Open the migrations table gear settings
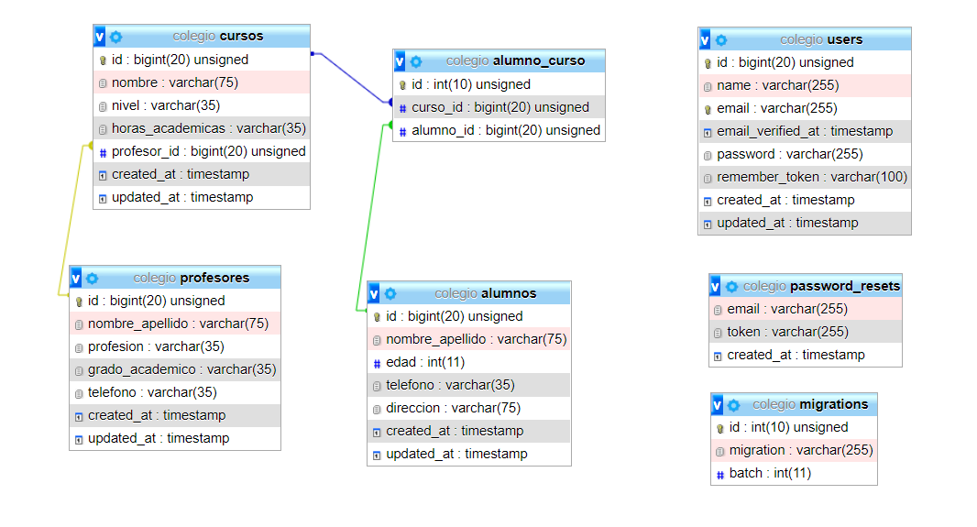The image size is (977, 527). tap(733, 404)
